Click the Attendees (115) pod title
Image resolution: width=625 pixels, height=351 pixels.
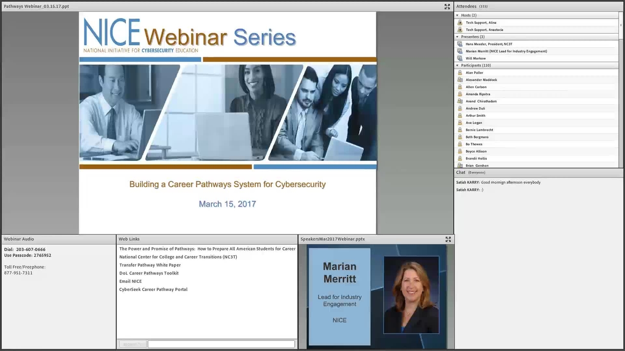pyautogui.click(x=472, y=6)
